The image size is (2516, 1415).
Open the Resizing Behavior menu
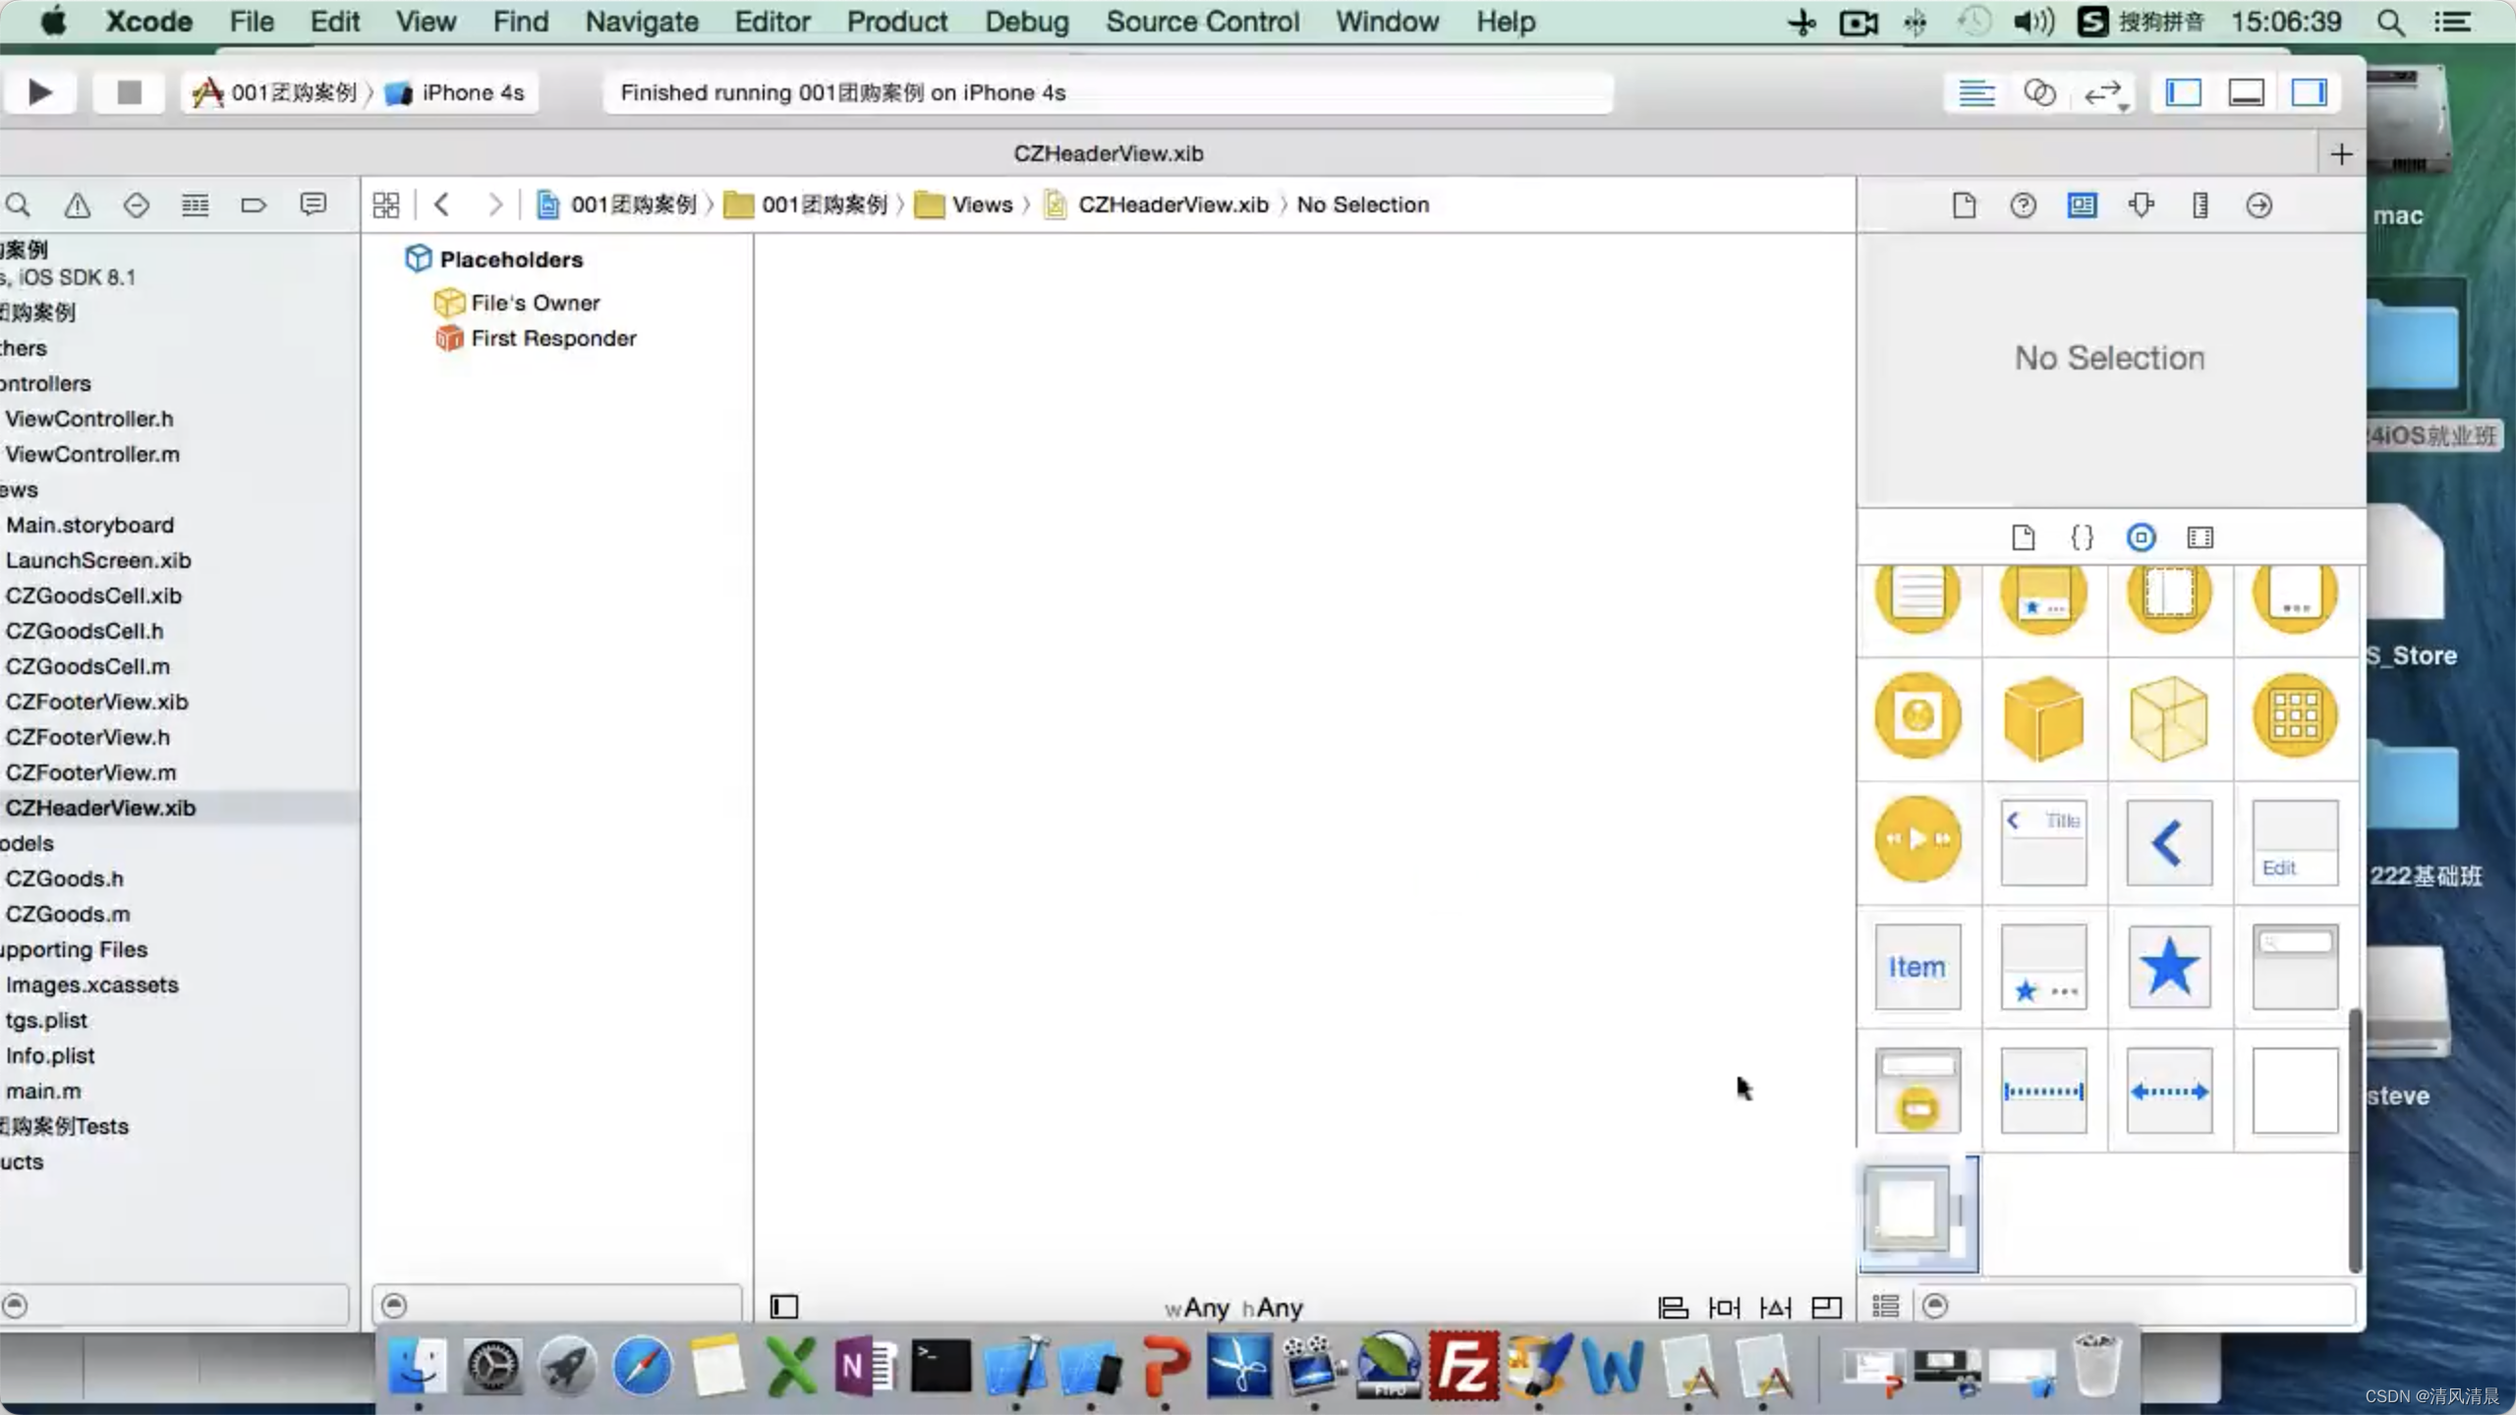tap(1826, 1308)
